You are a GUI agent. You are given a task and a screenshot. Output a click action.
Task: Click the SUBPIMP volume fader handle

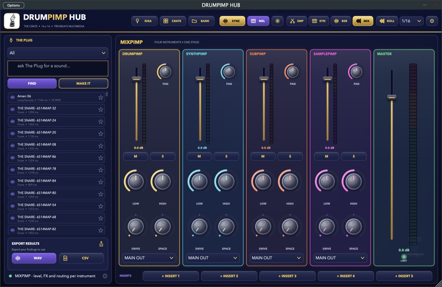tap(264, 79)
